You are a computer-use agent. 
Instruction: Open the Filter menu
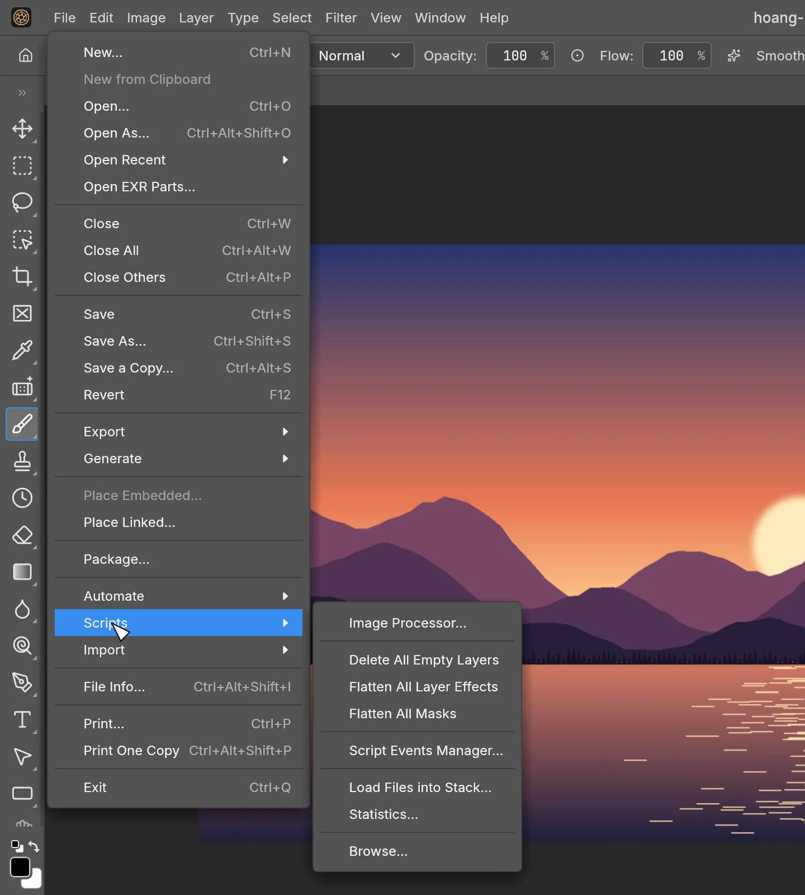tap(341, 18)
